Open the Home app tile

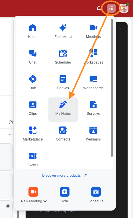point(33,31)
